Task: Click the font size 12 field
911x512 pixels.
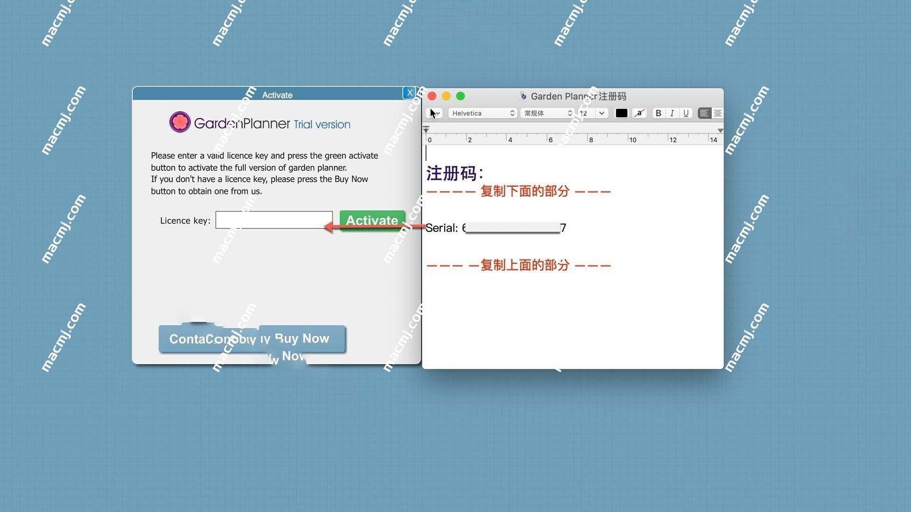Action: point(586,113)
